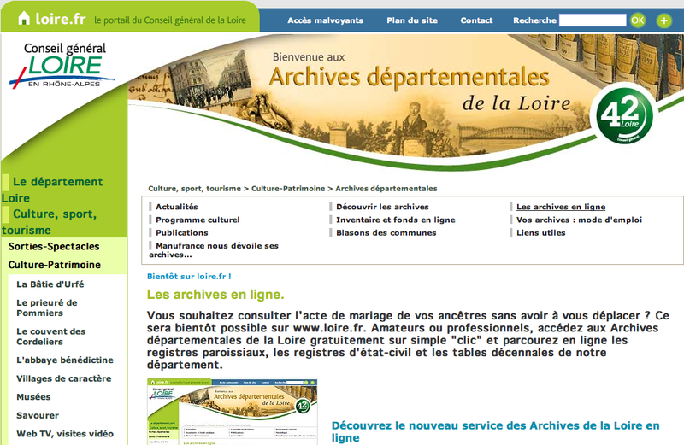Select Culture-Patrimoine in the sidebar
This screenshot has height=445, width=684.
[55, 265]
